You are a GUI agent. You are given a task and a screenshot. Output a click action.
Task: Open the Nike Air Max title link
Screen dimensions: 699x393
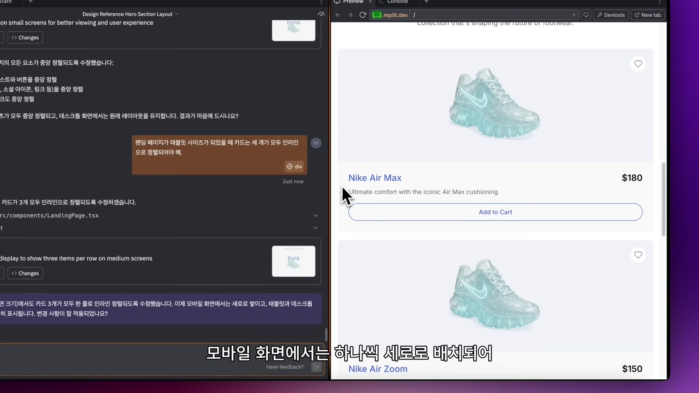click(375, 178)
